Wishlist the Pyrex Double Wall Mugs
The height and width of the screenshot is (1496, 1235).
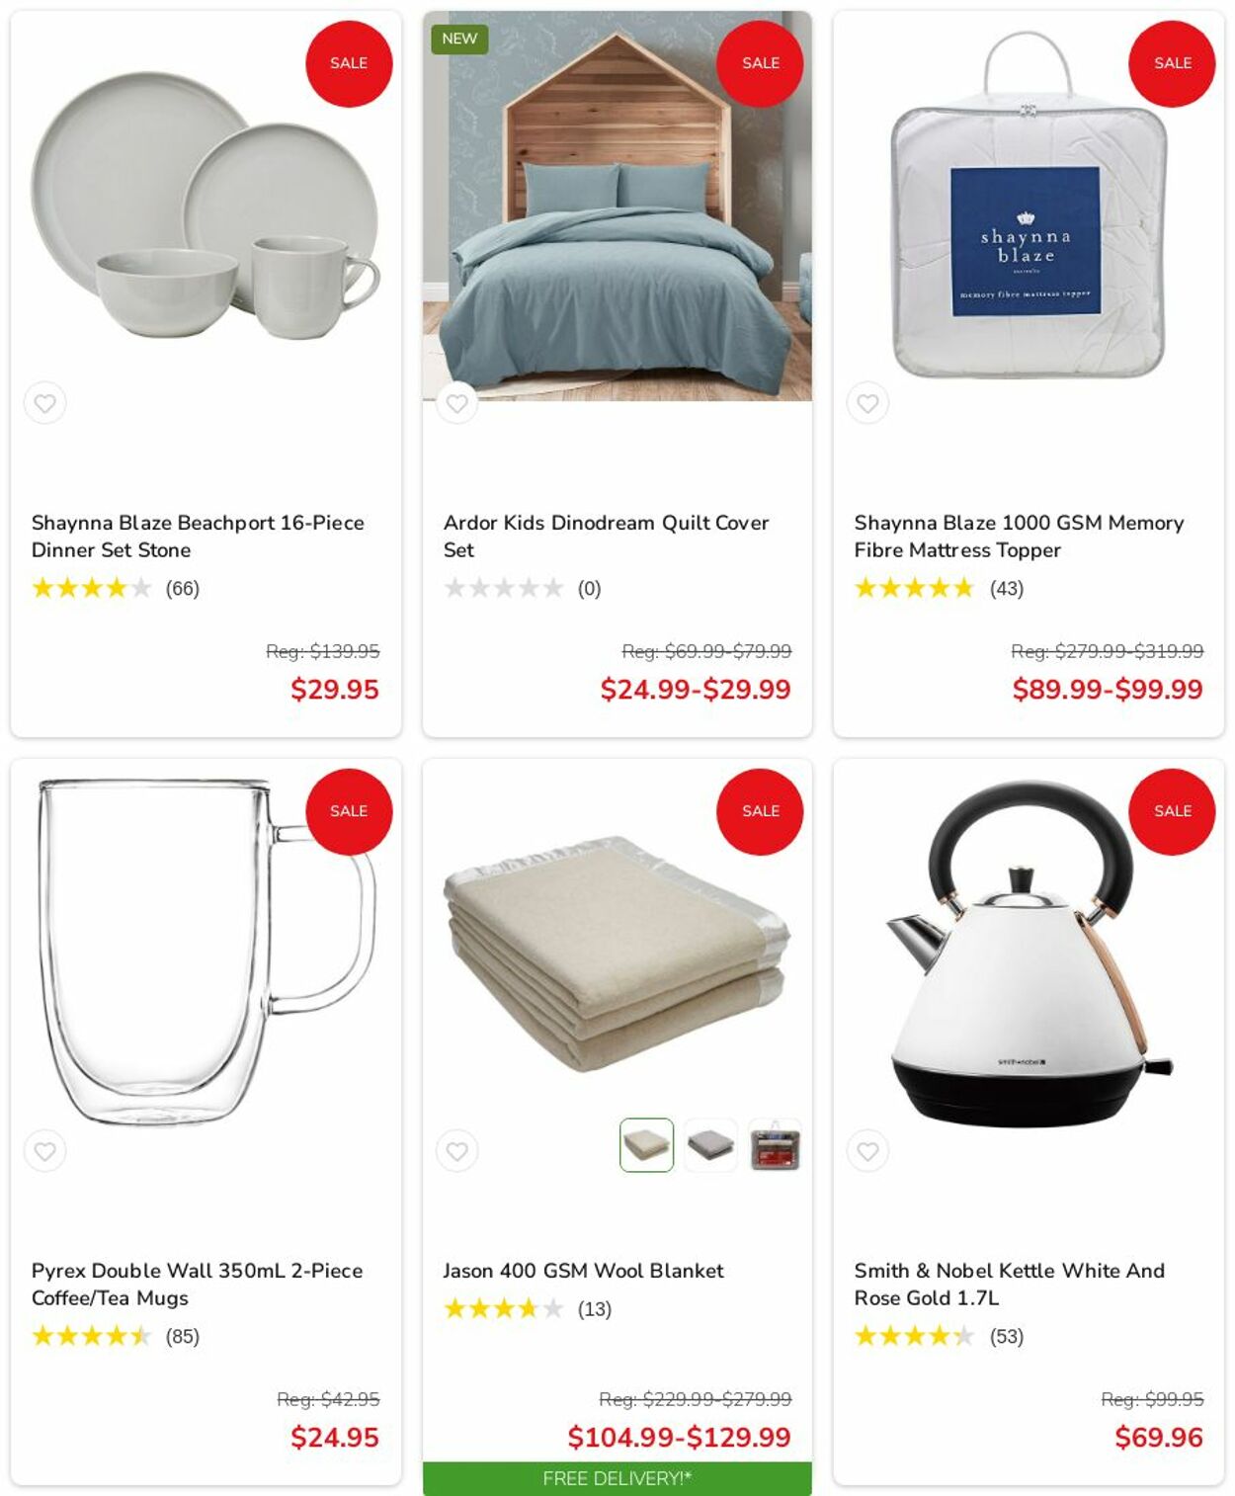click(x=45, y=1151)
